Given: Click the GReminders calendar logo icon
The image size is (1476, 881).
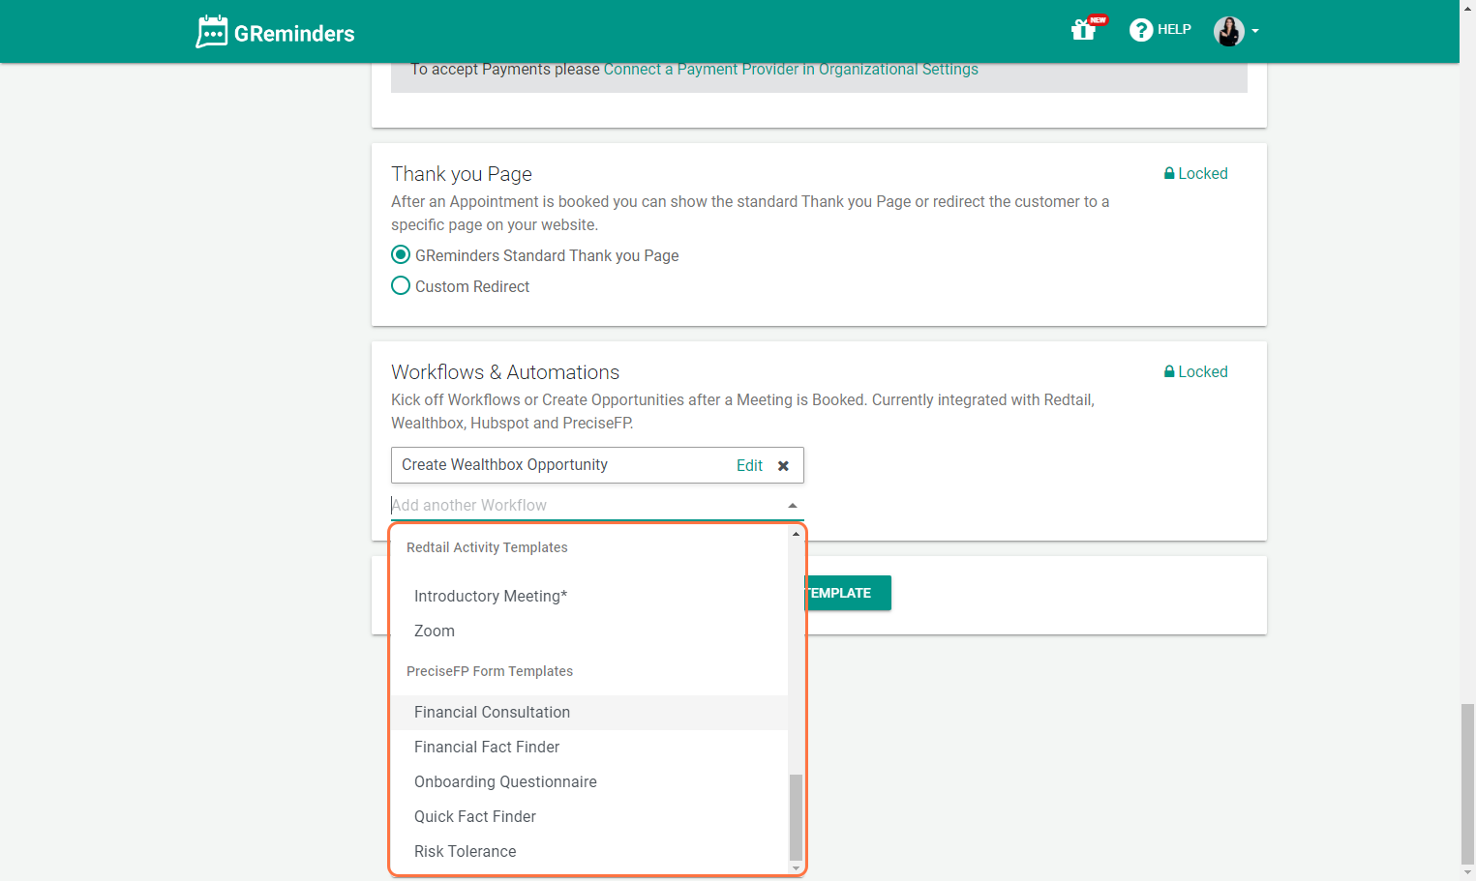Looking at the screenshot, I should (210, 31).
